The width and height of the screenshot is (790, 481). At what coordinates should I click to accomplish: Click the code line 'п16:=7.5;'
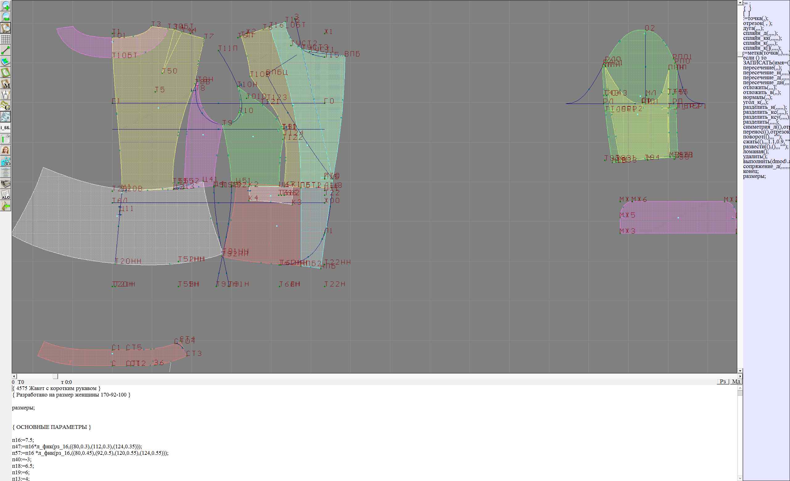click(23, 440)
